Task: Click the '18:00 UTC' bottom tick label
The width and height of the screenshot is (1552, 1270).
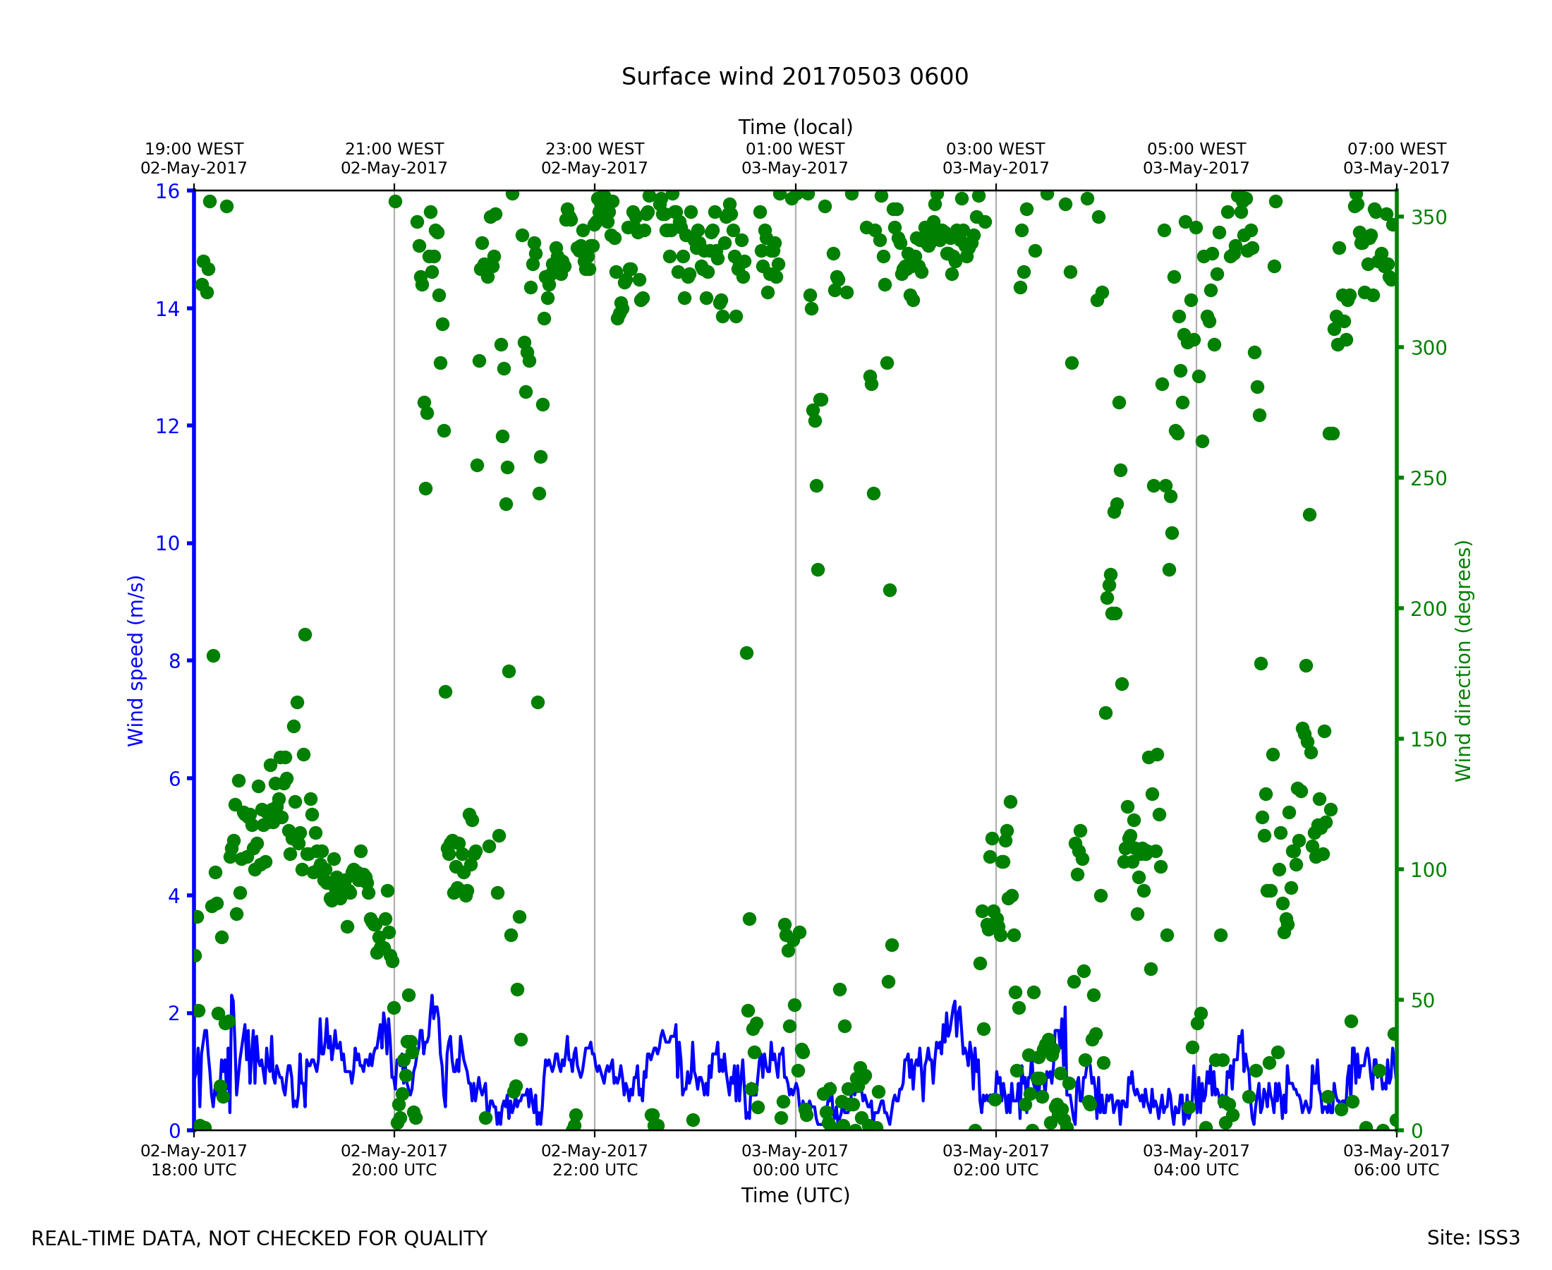Action: click(194, 1171)
